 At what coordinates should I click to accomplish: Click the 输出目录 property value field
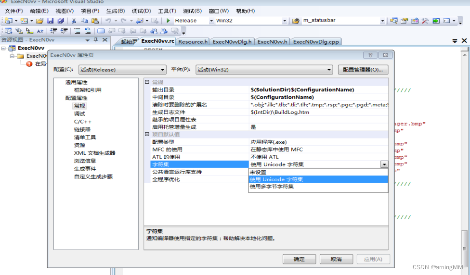click(319, 89)
